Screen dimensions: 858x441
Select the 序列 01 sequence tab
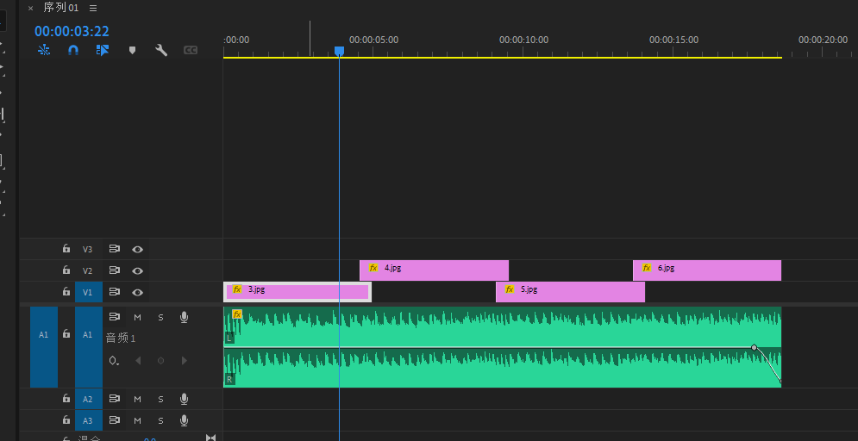point(60,8)
